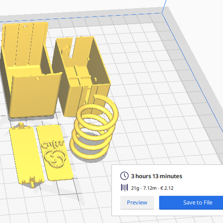Click the clock print-time icon
This screenshot has width=223, height=223.
coord(124,176)
